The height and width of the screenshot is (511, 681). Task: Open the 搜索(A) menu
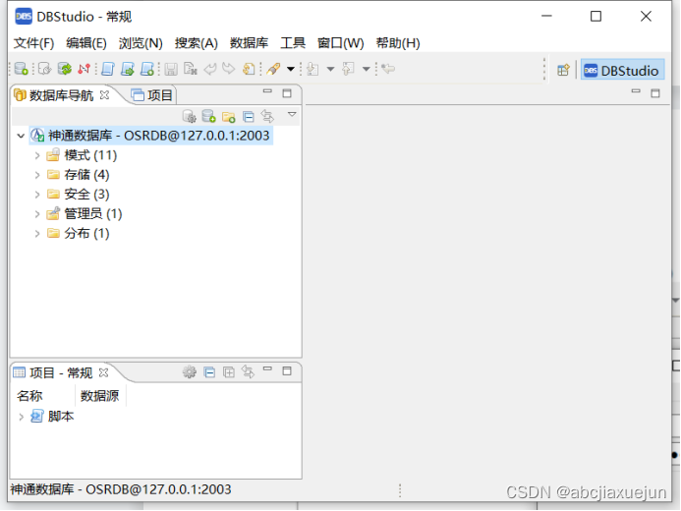pyautogui.click(x=196, y=43)
